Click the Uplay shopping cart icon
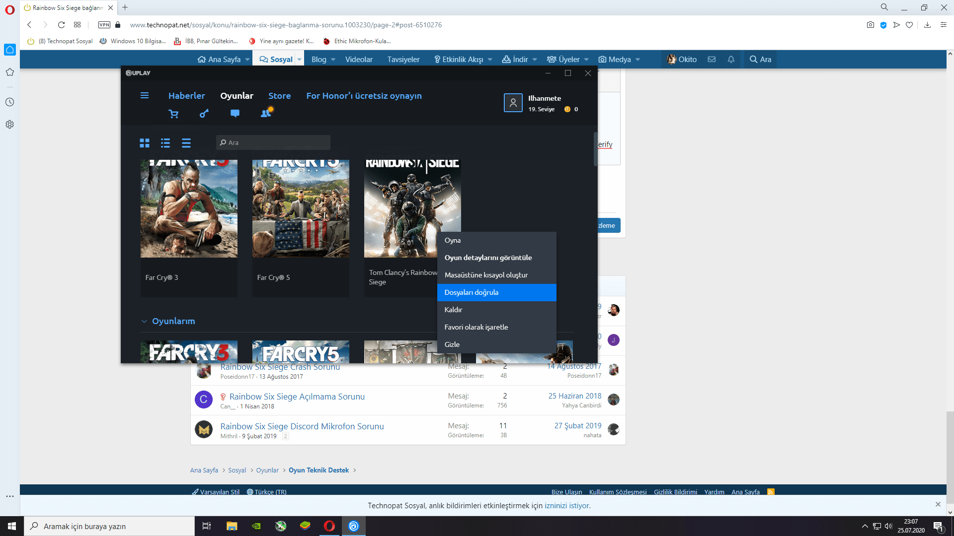The image size is (954, 536). pyautogui.click(x=173, y=114)
